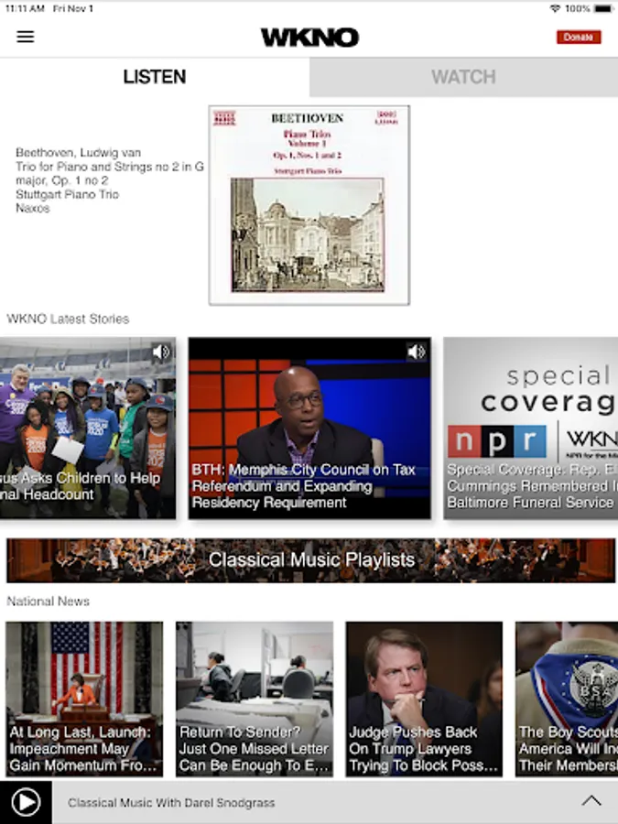Tap the battery indicator in status bar
The width and height of the screenshot is (618, 824).
point(604,8)
